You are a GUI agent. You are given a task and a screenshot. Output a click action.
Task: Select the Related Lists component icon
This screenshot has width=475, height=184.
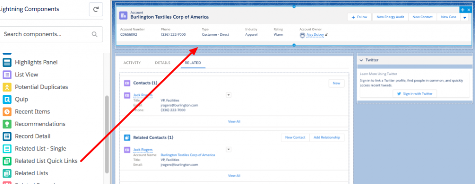click(7, 173)
